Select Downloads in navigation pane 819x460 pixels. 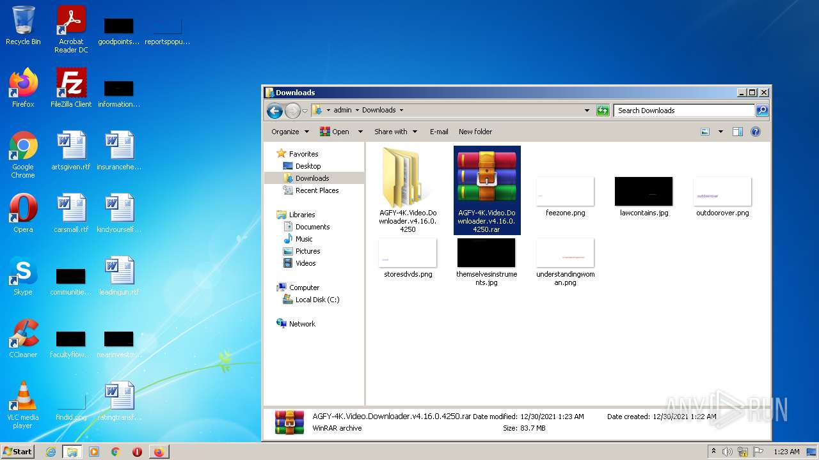(x=312, y=178)
